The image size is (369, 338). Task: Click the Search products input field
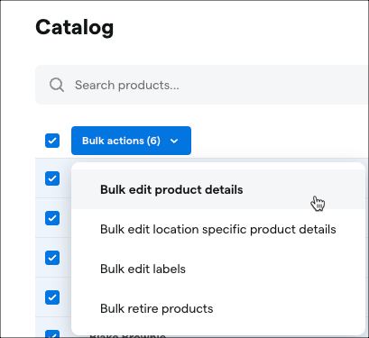[x=202, y=85]
